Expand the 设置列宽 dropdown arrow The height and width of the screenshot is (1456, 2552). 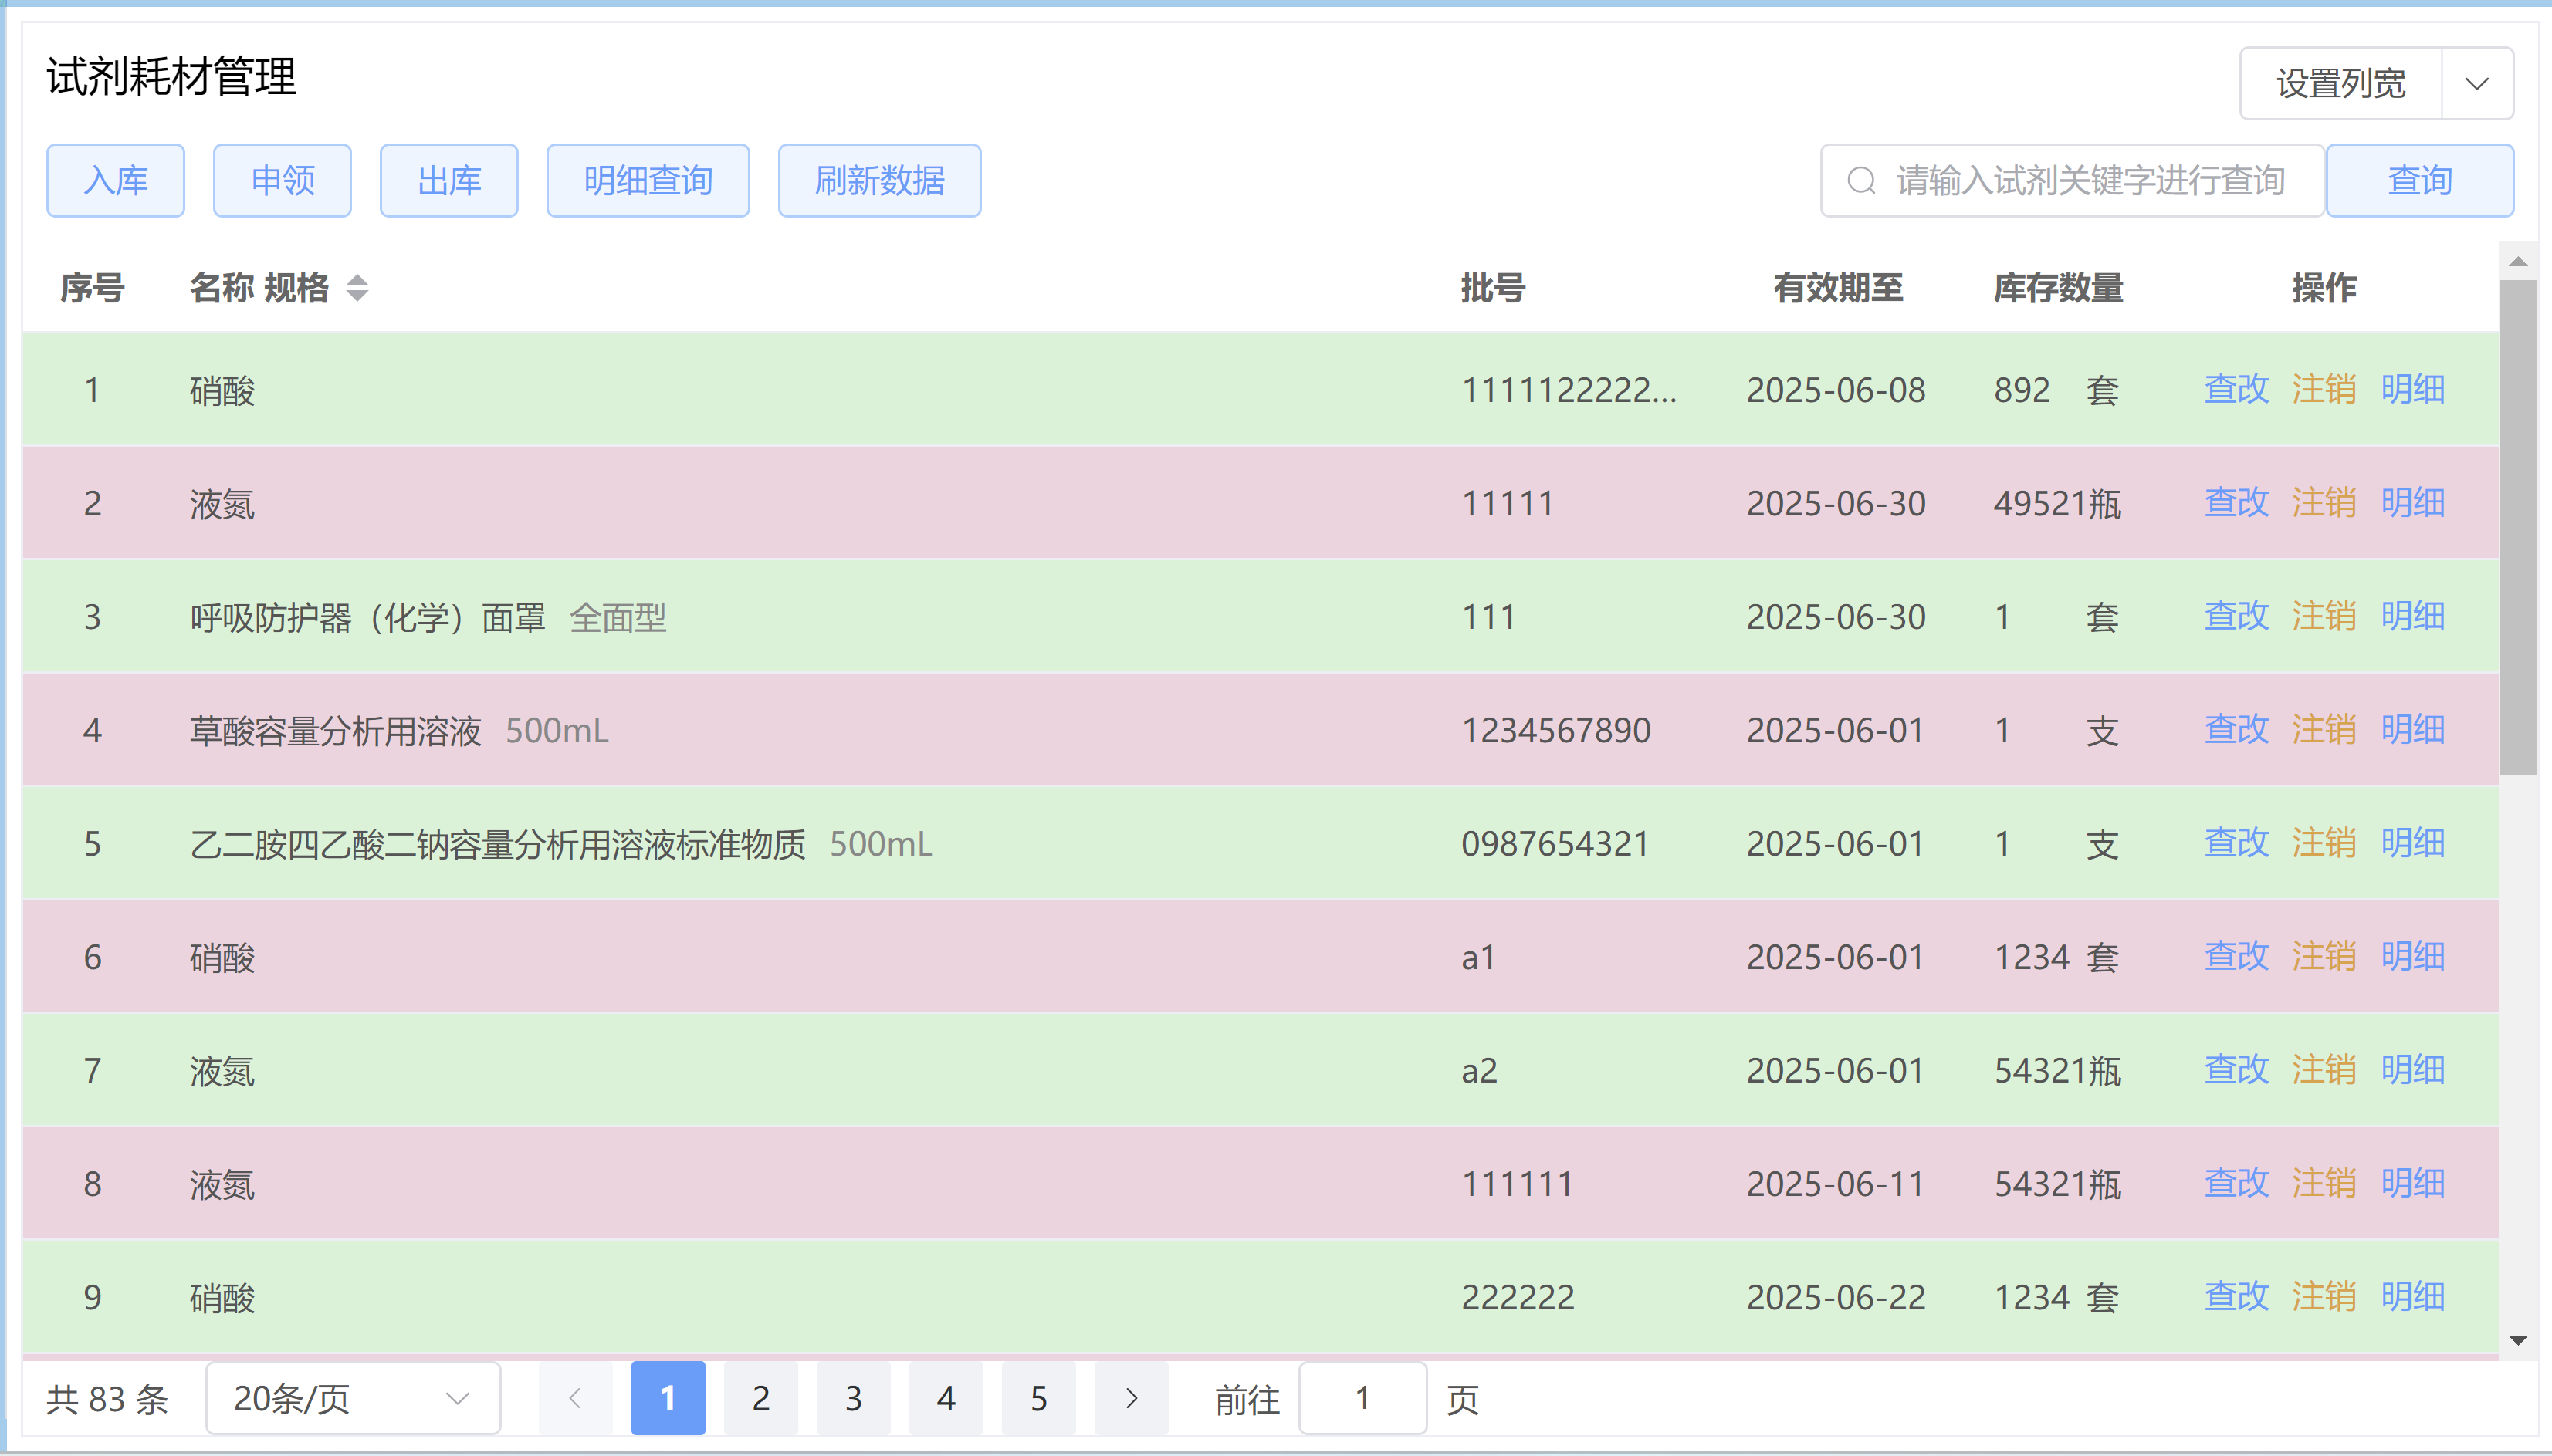pos(2477,84)
